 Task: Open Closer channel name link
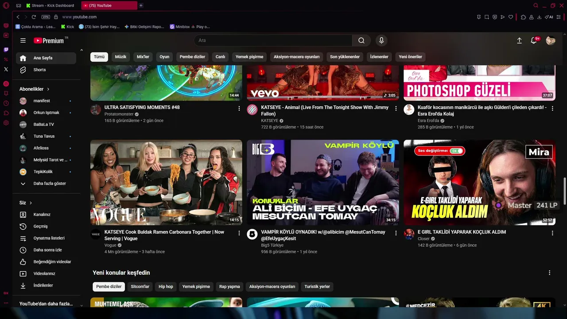click(423, 239)
